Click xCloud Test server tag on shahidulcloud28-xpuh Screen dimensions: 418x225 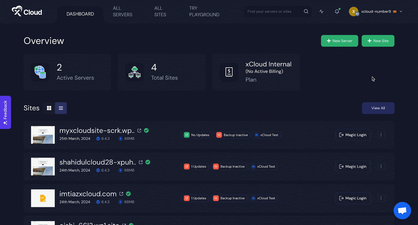click(263, 166)
